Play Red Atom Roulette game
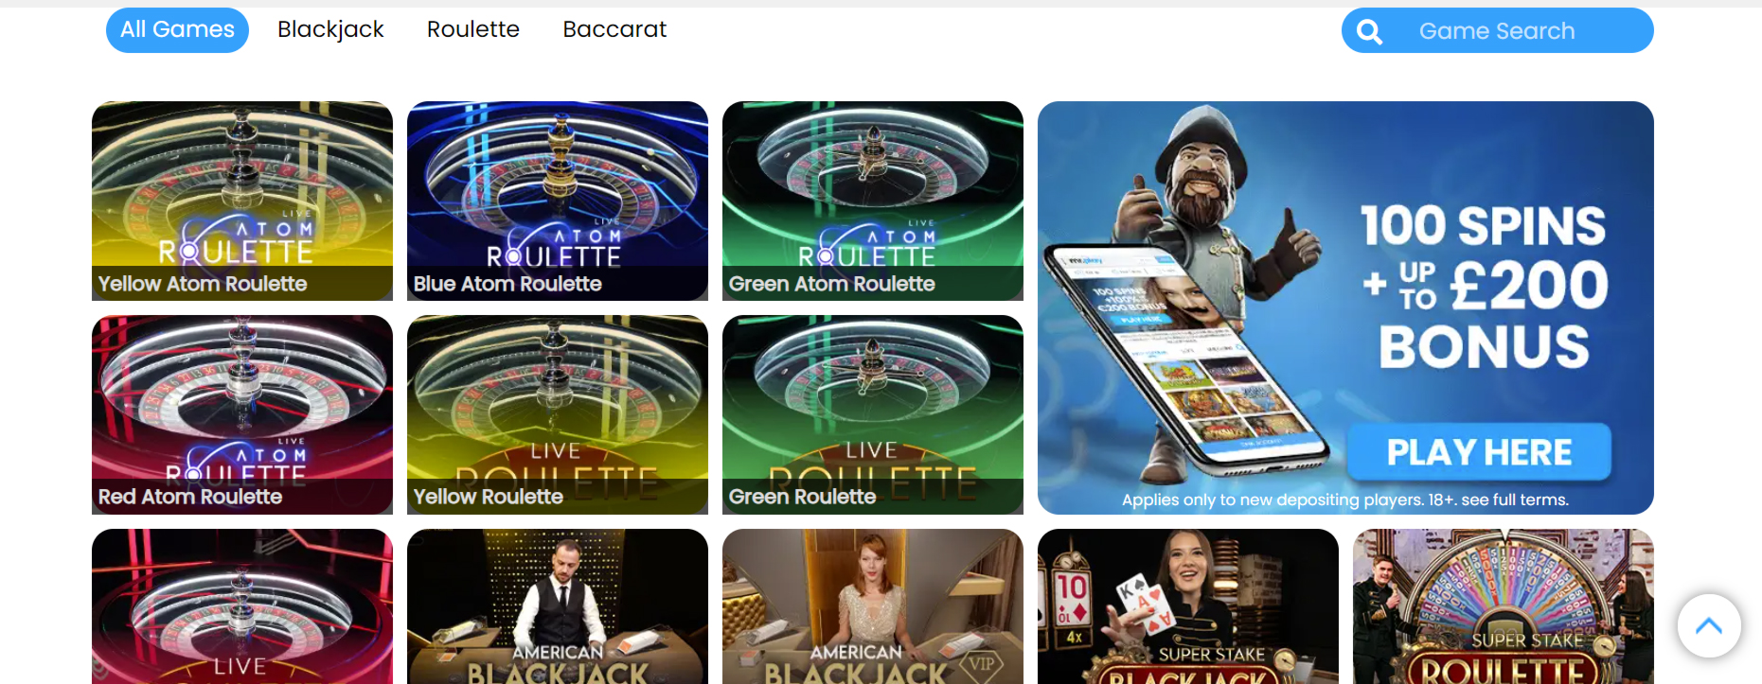Image resolution: width=1762 pixels, height=684 pixels. click(242, 414)
